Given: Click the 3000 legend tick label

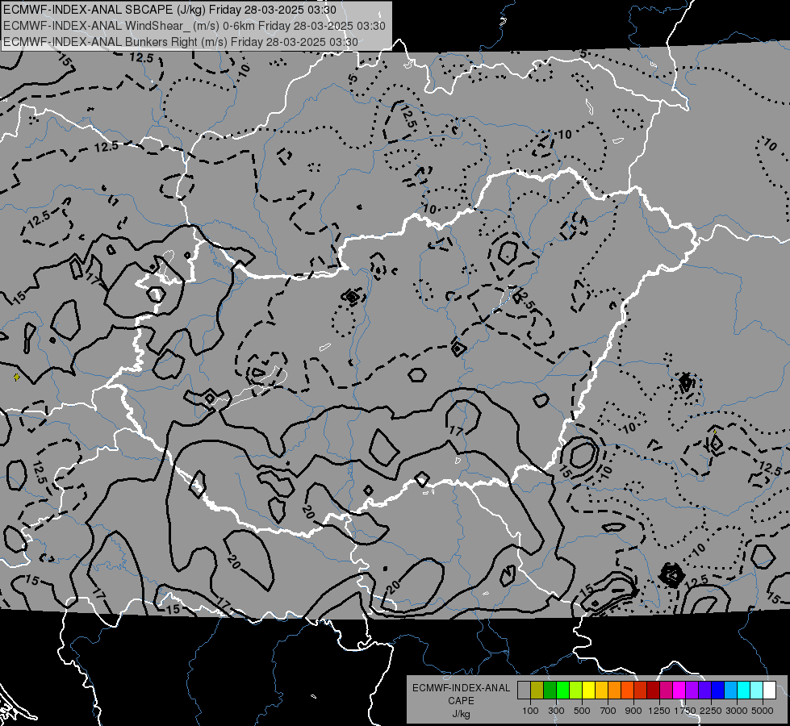Looking at the screenshot, I should 737,711.
